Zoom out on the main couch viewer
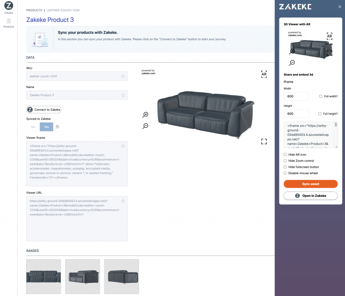This screenshot has width=345, height=296. (x=146, y=126)
